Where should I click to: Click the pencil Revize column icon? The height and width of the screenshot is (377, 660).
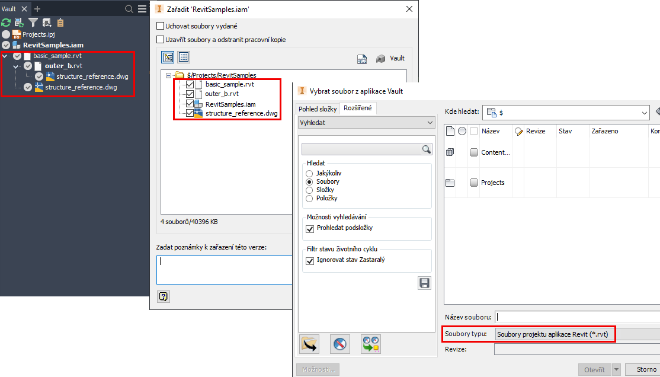(519, 132)
